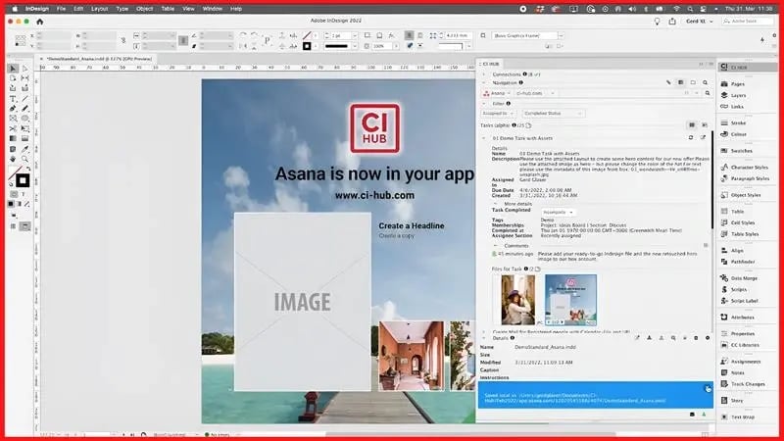Open the File menu
This screenshot has width=784, height=441.
[61, 9]
